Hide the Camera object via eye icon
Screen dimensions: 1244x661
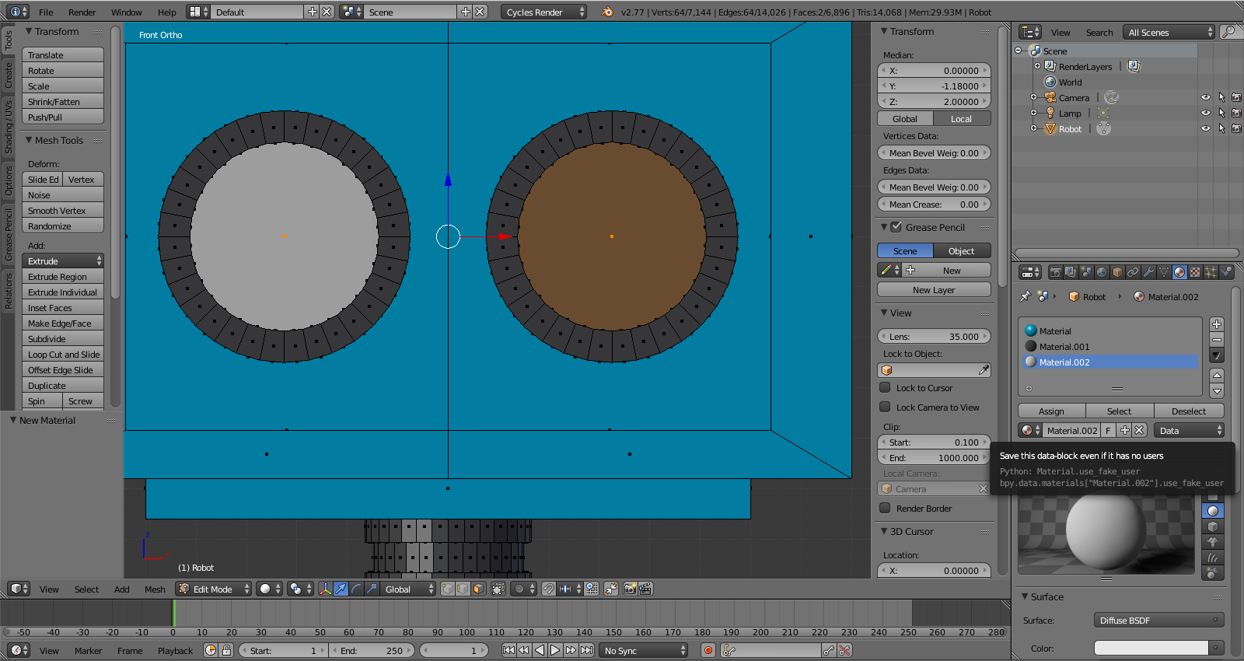(1206, 98)
